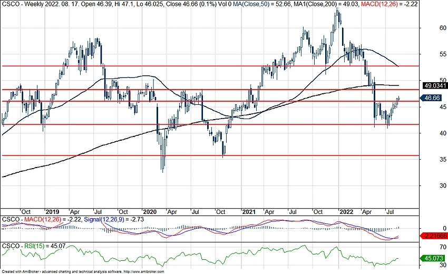Click the 35 price axis label
This screenshot has height=274, width=448.
click(x=443, y=160)
